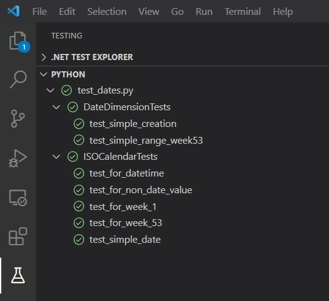Select the Testing flask icon
This screenshot has width=329, height=301.
18,276
